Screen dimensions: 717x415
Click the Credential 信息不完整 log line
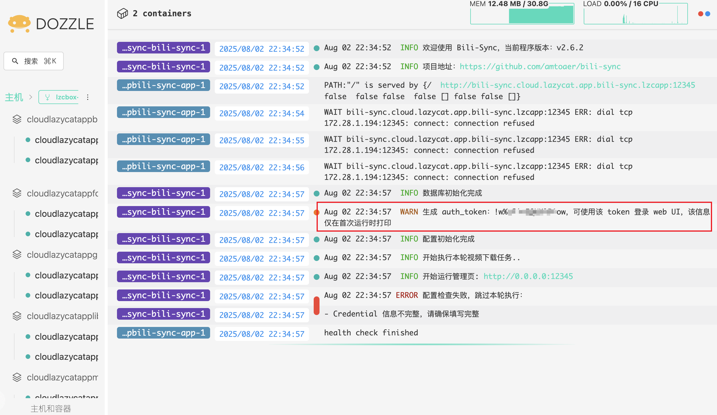(x=402, y=314)
